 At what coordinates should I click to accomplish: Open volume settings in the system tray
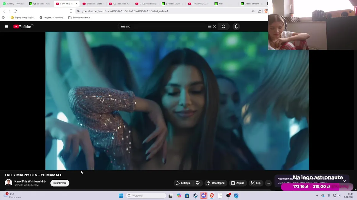click(339, 196)
